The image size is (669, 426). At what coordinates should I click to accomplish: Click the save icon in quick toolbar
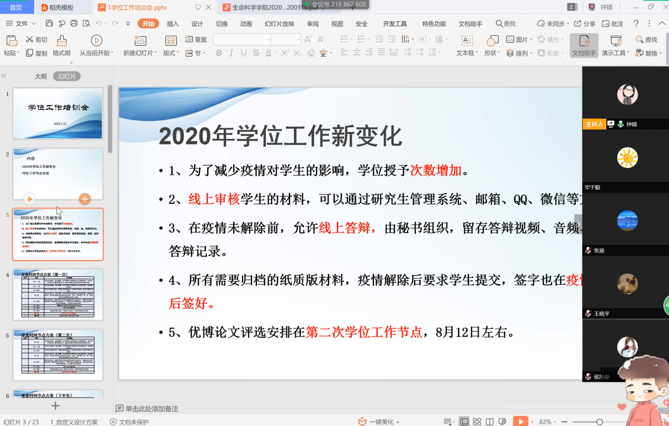[49, 24]
